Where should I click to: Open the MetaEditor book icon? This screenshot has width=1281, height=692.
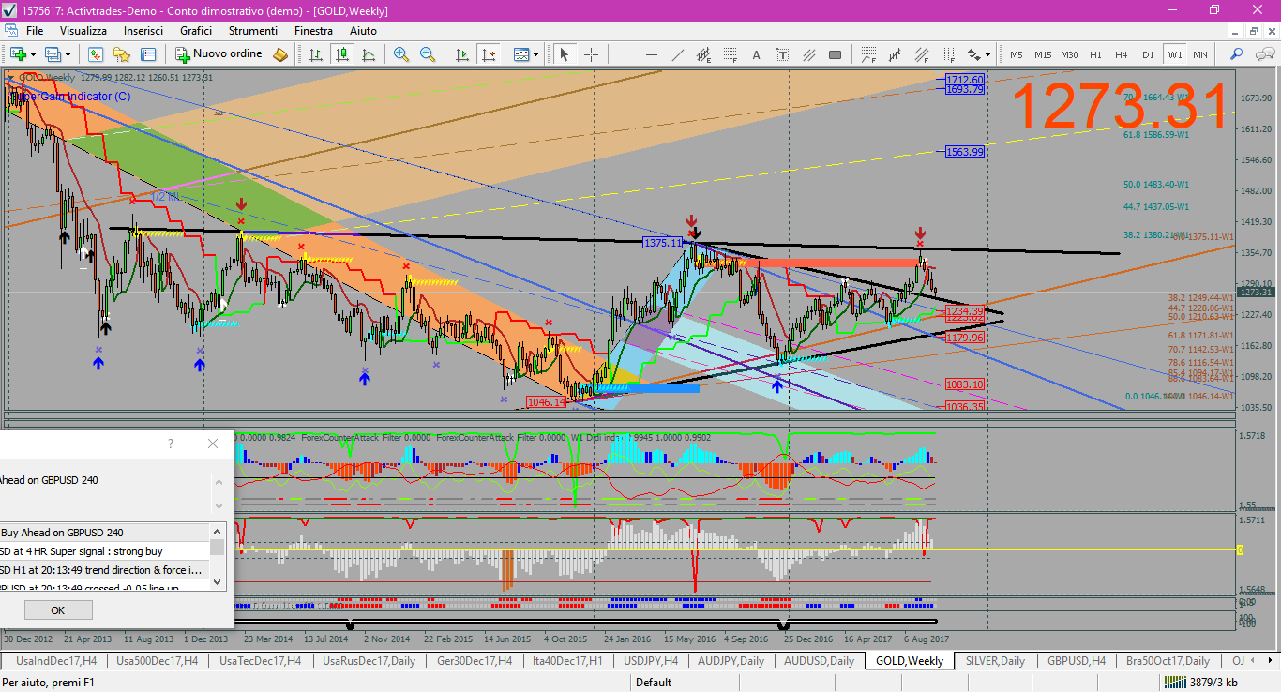(279, 54)
